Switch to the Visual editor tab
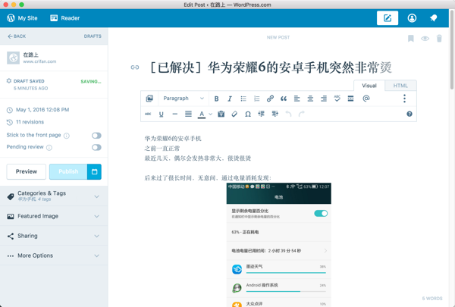Screen dimensions: 455x307 (369, 86)
